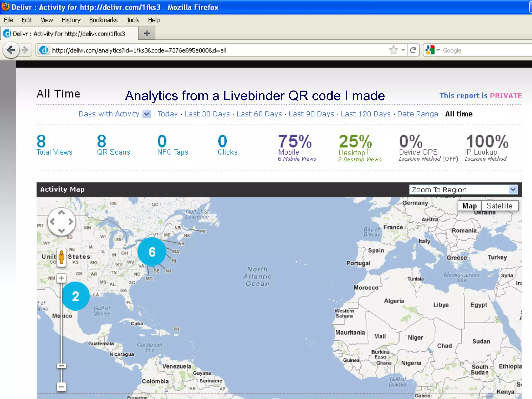The image size is (532, 399).
Task: Zoom out with the map minus button
Action: click(x=62, y=387)
